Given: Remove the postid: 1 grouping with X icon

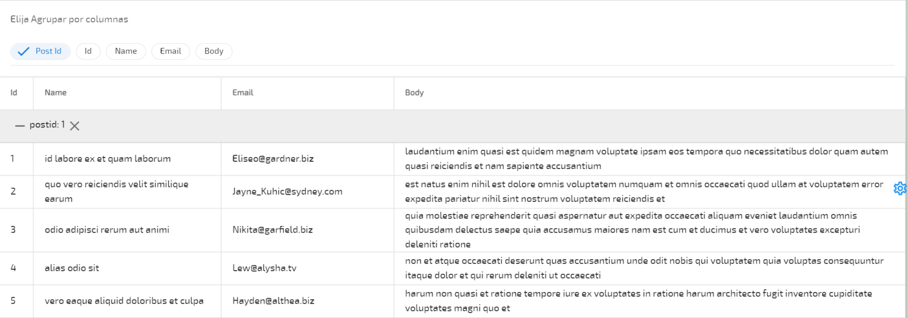Looking at the screenshot, I should 74,126.
